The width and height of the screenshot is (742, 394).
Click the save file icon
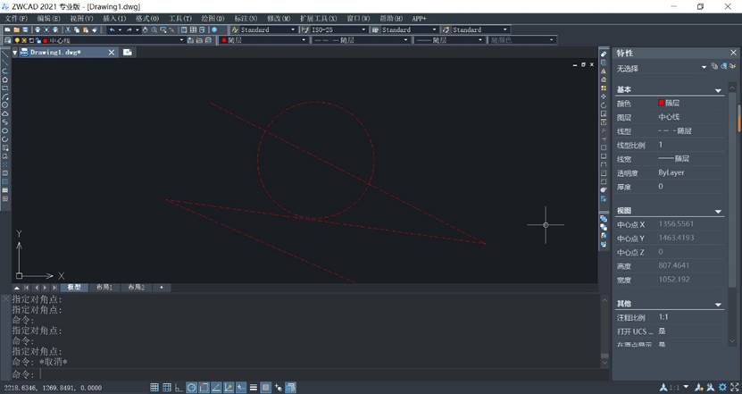(24, 29)
